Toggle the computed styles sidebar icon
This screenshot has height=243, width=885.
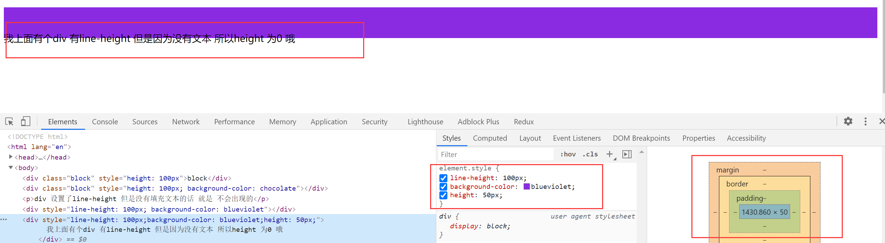click(627, 154)
